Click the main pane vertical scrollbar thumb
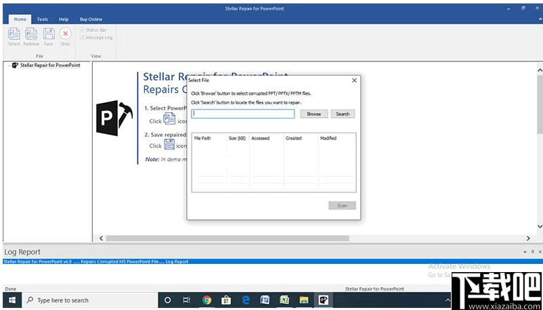This screenshot has height=310, width=543. (x=540, y=105)
